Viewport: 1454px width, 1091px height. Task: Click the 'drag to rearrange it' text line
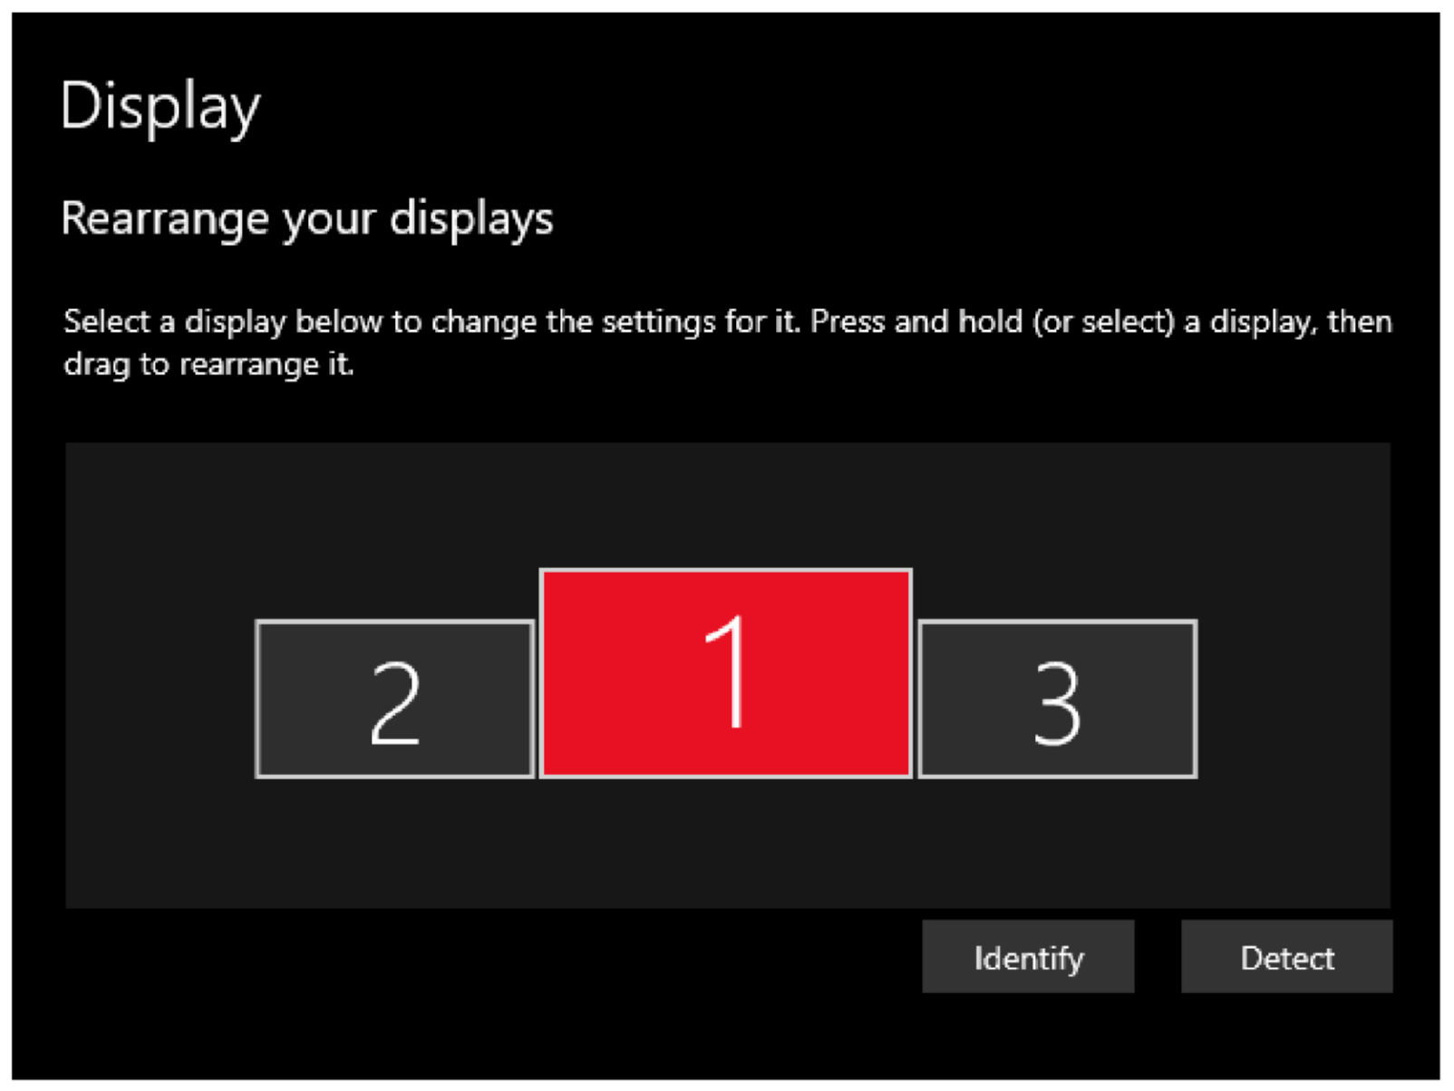[208, 364]
